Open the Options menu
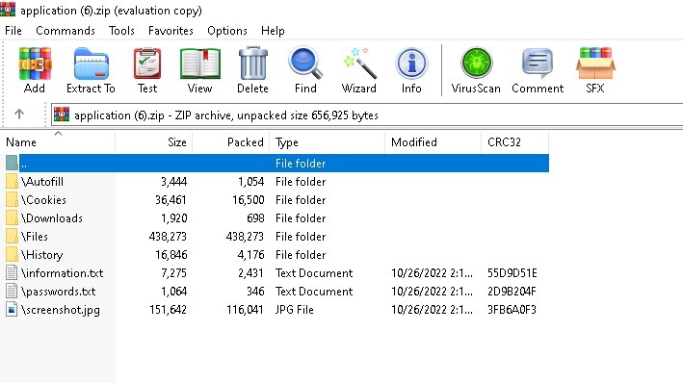The image size is (683, 383). point(227,31)
